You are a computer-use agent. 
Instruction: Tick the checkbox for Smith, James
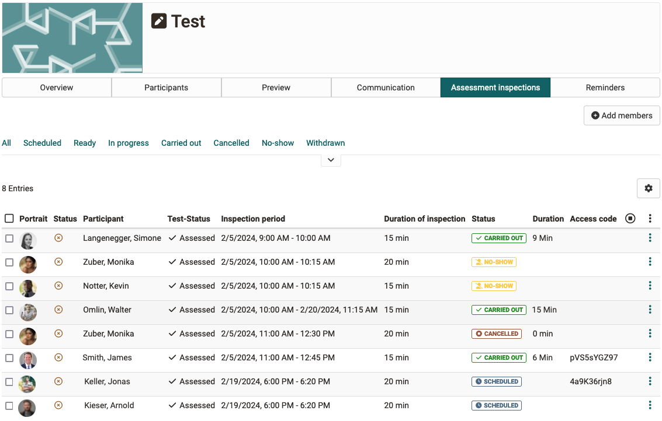click(x=9, y=358)
